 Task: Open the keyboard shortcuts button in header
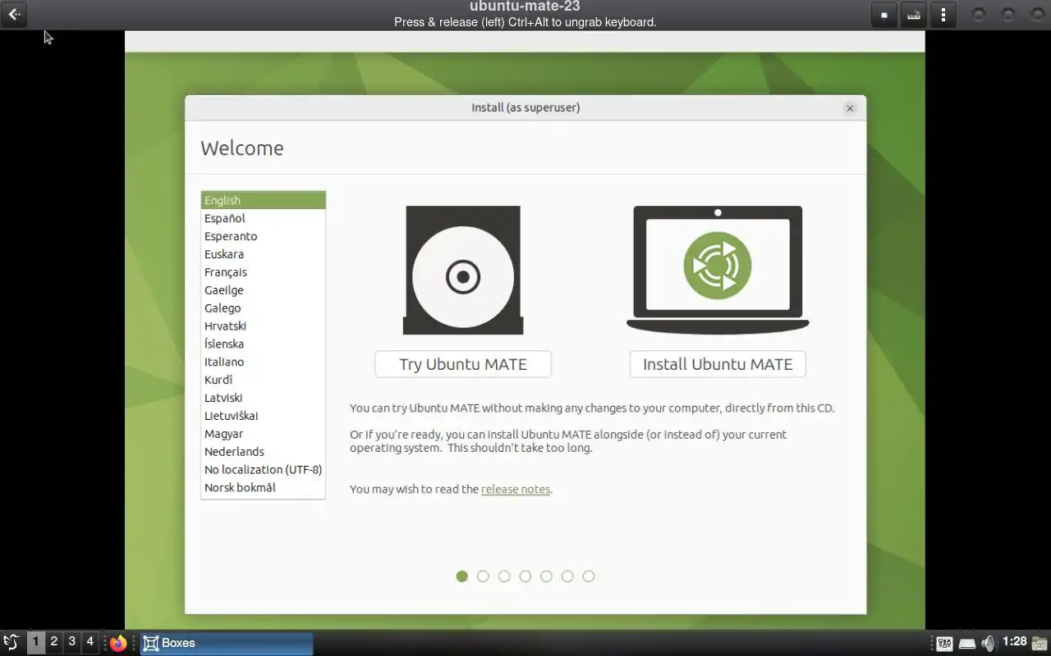coord(913,15)
